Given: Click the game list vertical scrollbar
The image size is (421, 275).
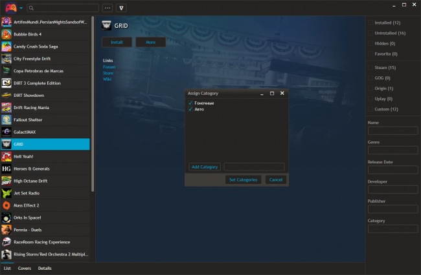Looking at the screenshot, I should click(x=93, y=105).
